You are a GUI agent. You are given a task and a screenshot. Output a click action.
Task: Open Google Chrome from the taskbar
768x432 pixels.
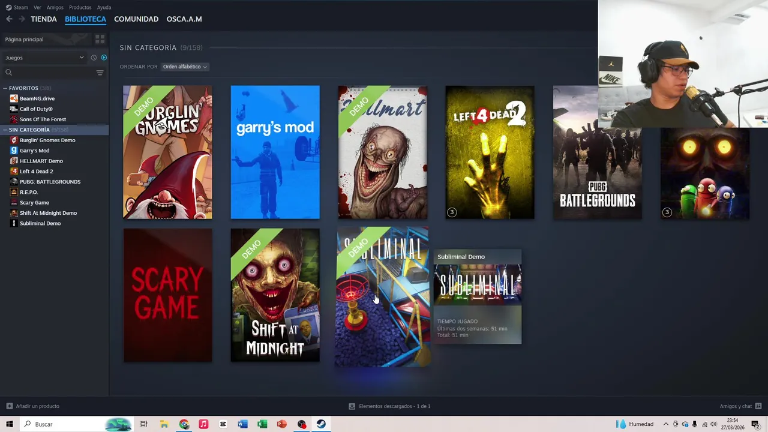coord(184,424)
